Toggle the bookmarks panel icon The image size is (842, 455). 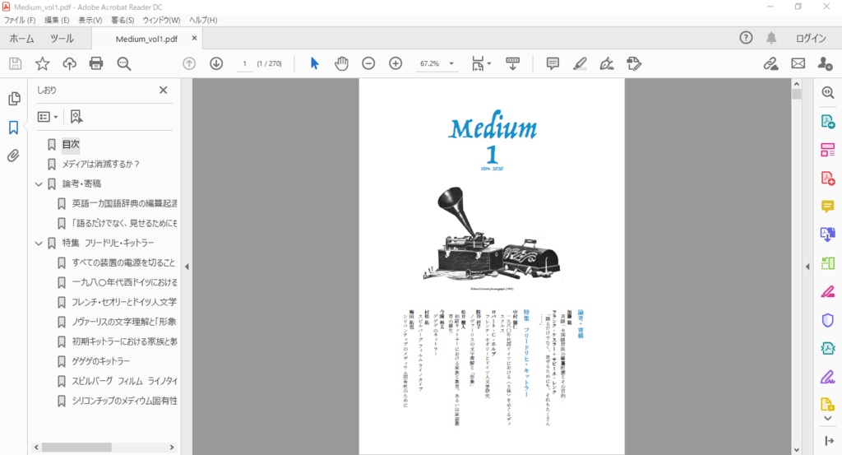click(x=14, y=128)
